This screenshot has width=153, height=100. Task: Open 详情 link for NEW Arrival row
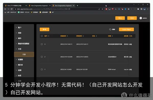click(x=131, y=69)
